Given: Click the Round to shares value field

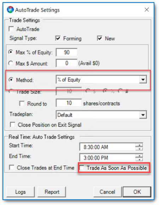Looking at the screenshot, I should 69,103.
